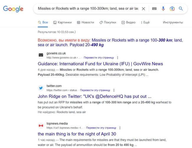Image resolution: width=192 pixels, height=148 pixels.
Task: Open the three-dot menu for Twitter result
Action: [114, 91]
